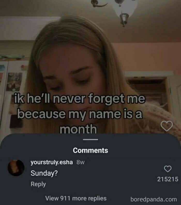The width and height of the screenshot is (181, 205).
Task: Select the 'Sunday?' comment text
Action: (44, 173)
